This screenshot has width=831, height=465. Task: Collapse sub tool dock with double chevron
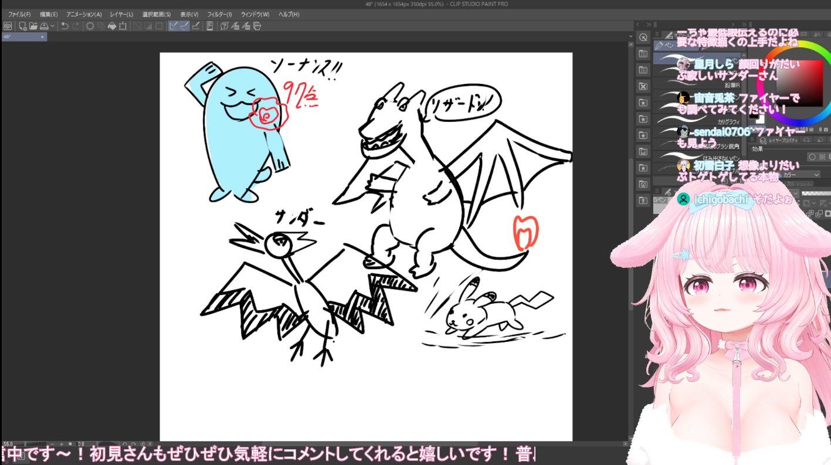click(x=744, y=25)
